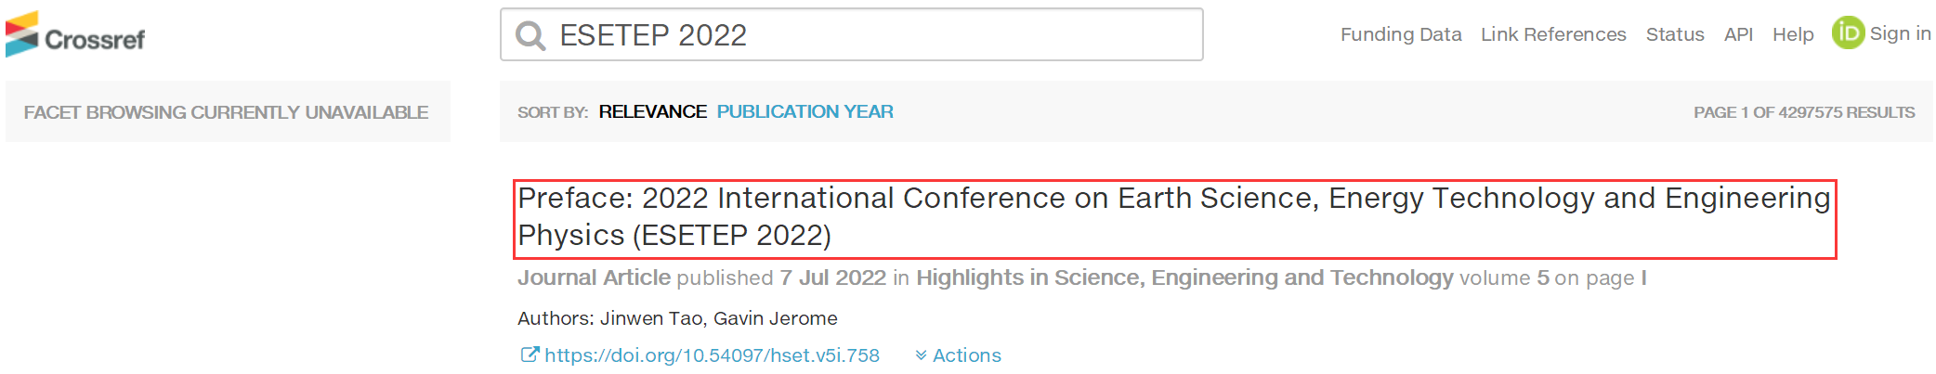Click the double chevron icon before Actions

click(921, 355)
